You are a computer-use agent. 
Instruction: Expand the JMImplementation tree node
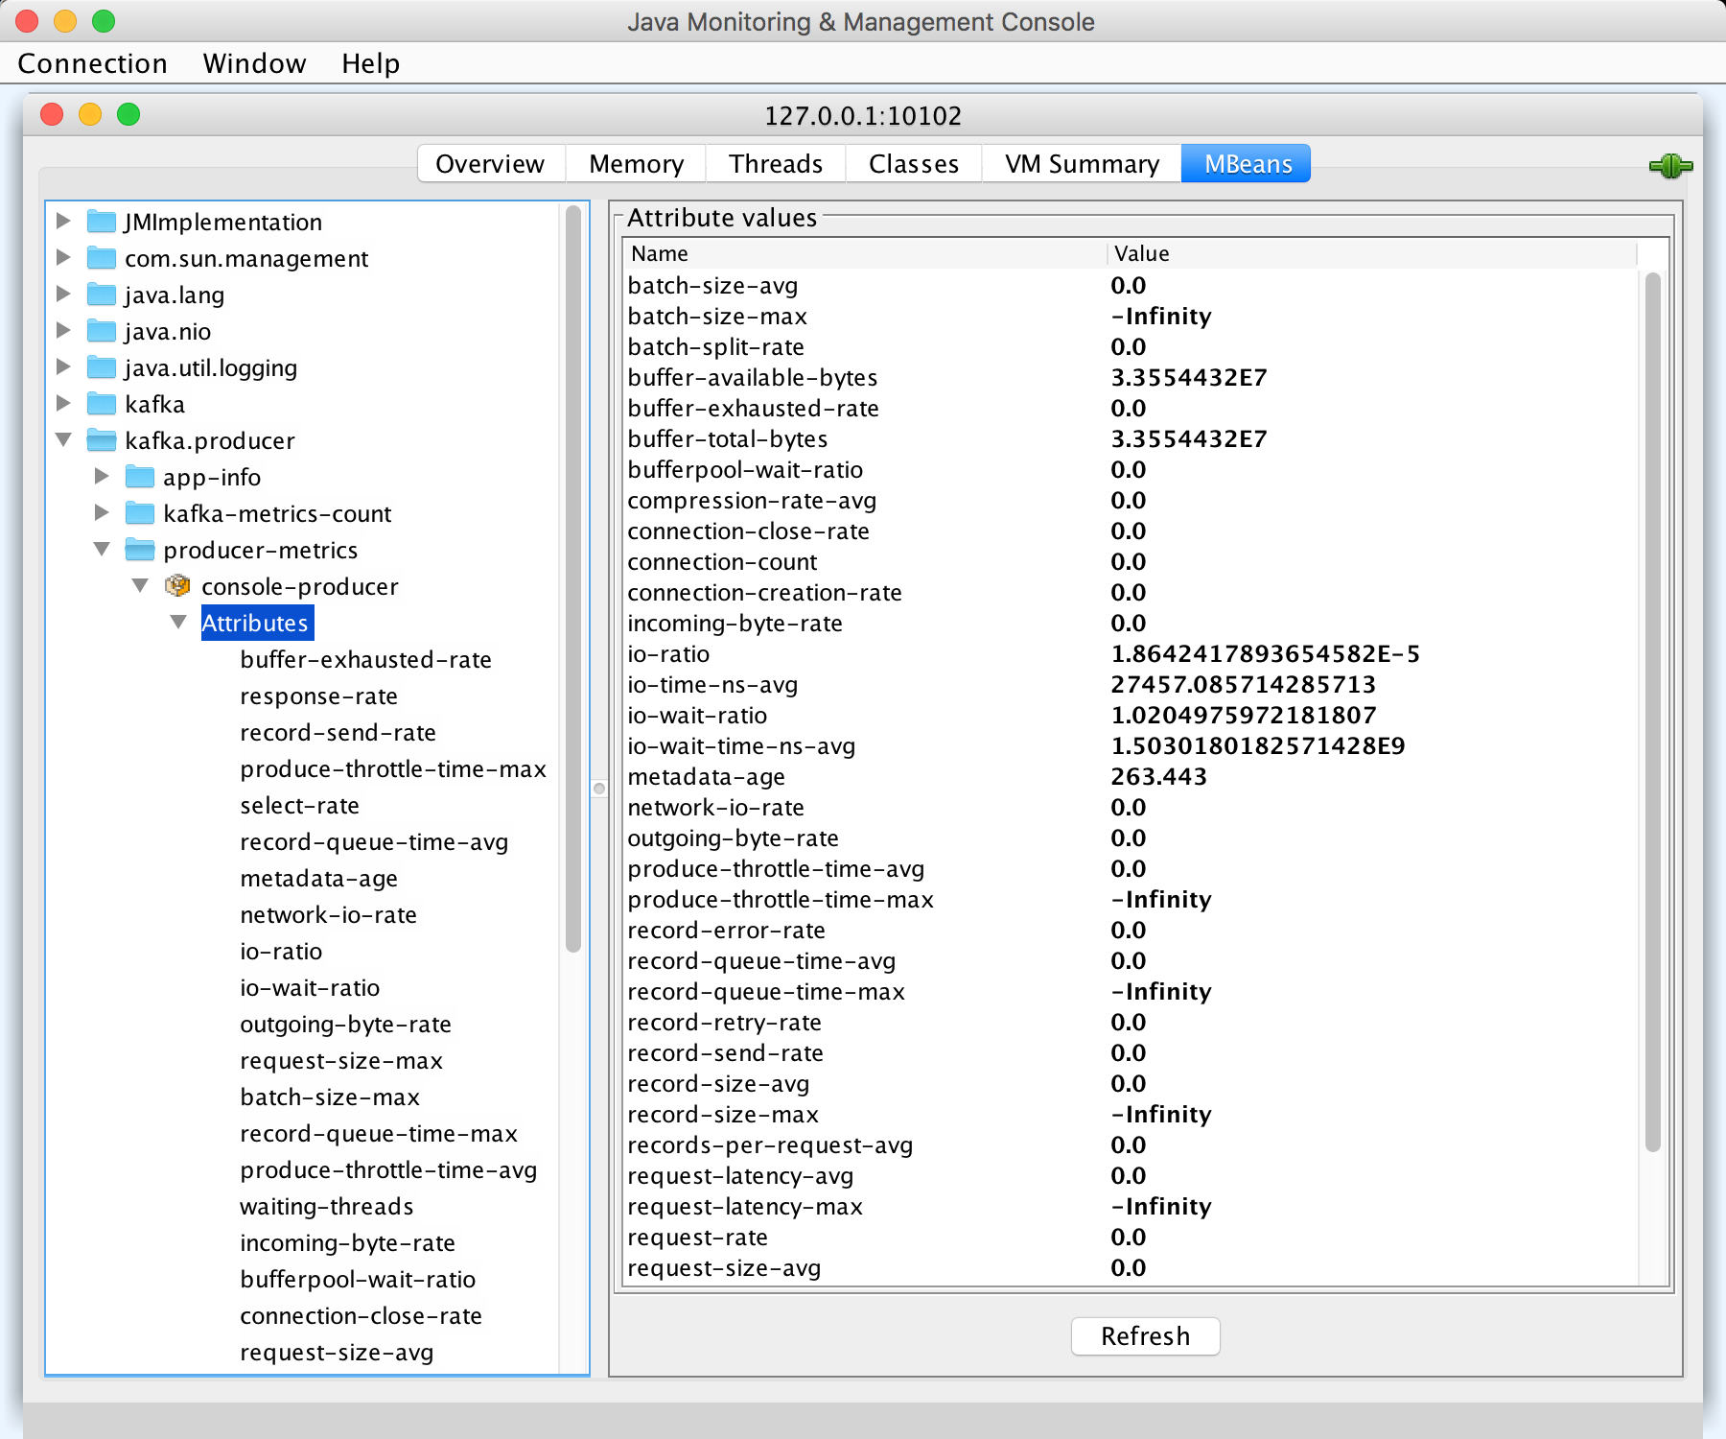pos(63,221)
